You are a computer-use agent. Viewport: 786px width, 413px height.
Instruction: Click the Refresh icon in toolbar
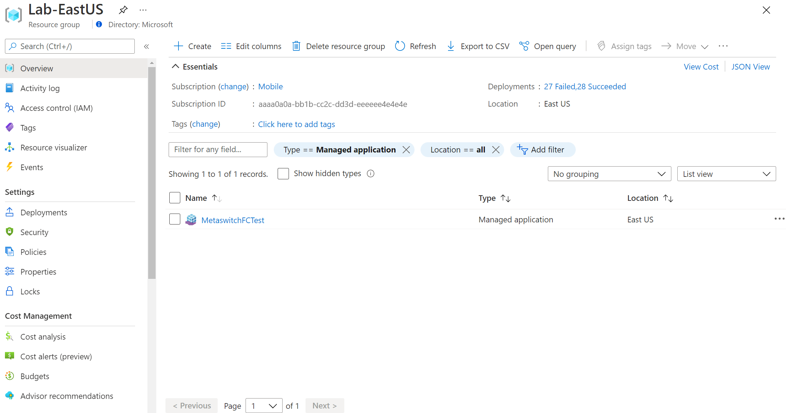(x=400, y=46)
